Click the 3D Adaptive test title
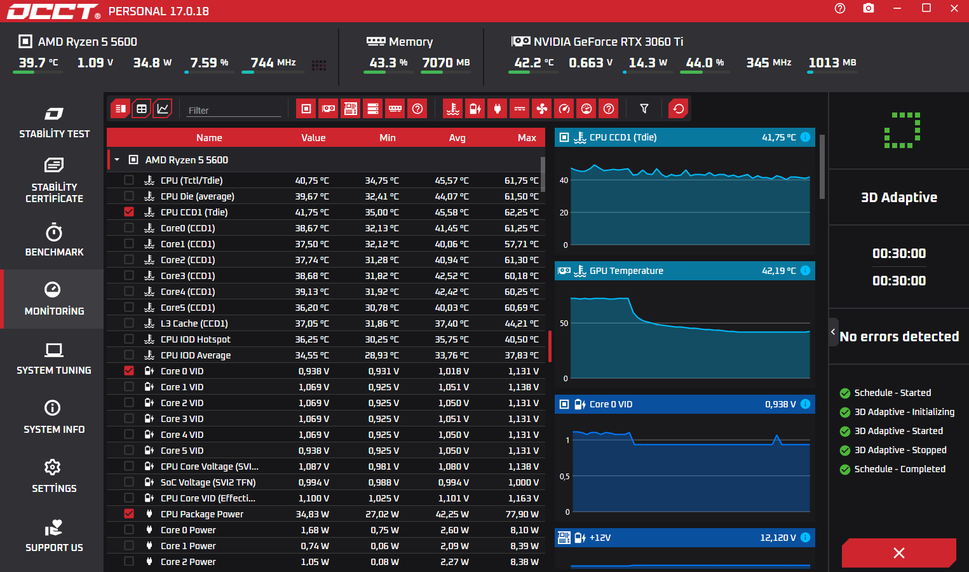This screenshot has width=969, height=572. [899, 198]
